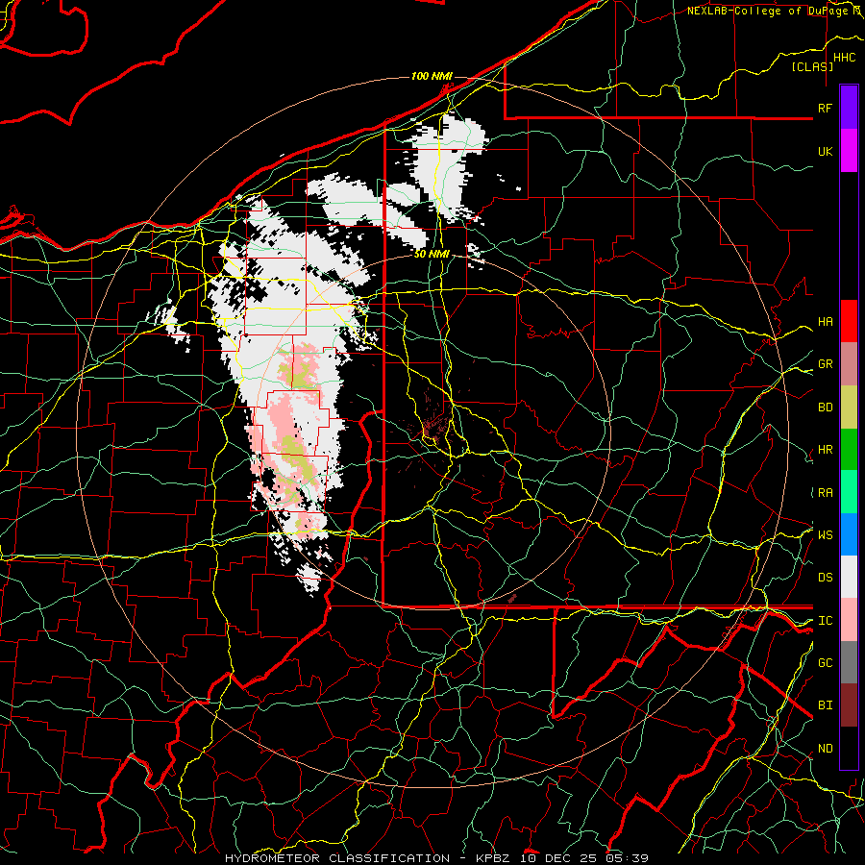Click the GC gray legend swatch
The width and height of the screenshot is (865, 865).
coord(849,662)
